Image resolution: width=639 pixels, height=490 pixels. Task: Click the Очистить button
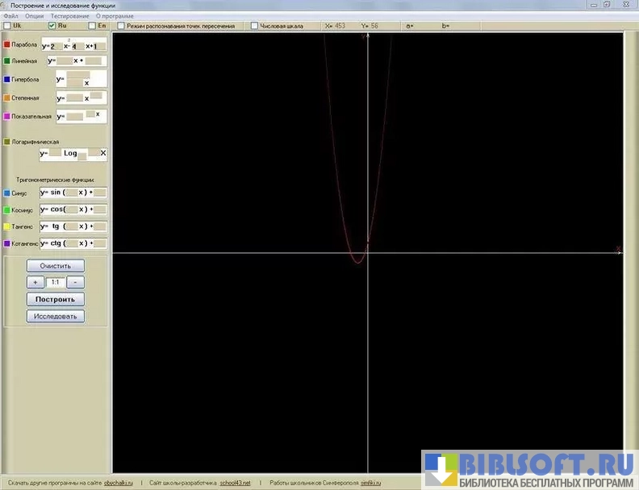[55, 266]
